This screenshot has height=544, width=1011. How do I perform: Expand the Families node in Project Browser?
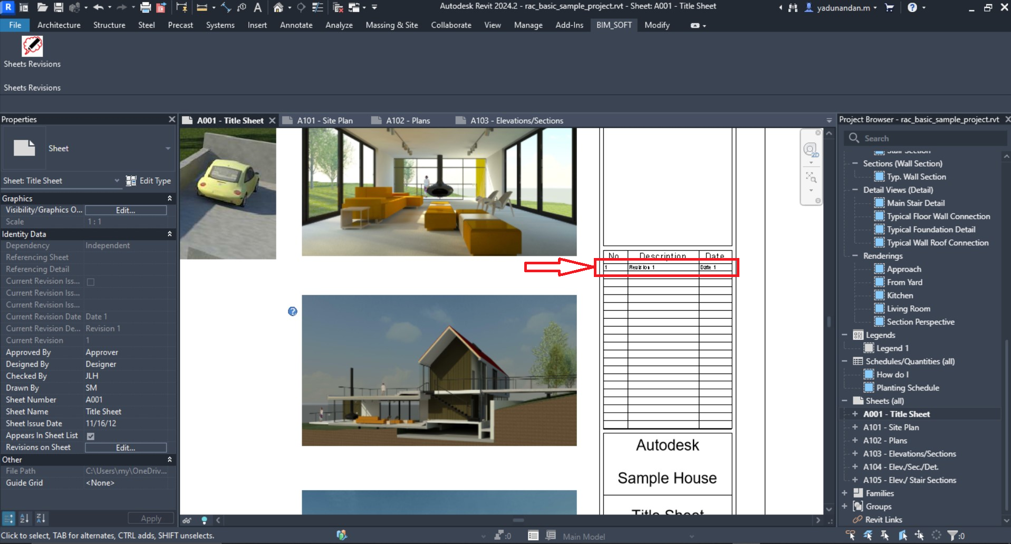tap(844, 493)
